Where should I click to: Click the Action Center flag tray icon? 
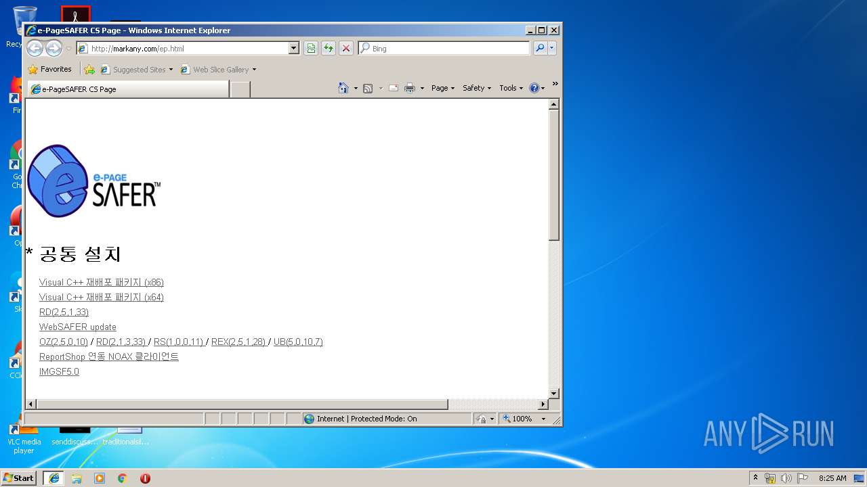pos(803,478)
